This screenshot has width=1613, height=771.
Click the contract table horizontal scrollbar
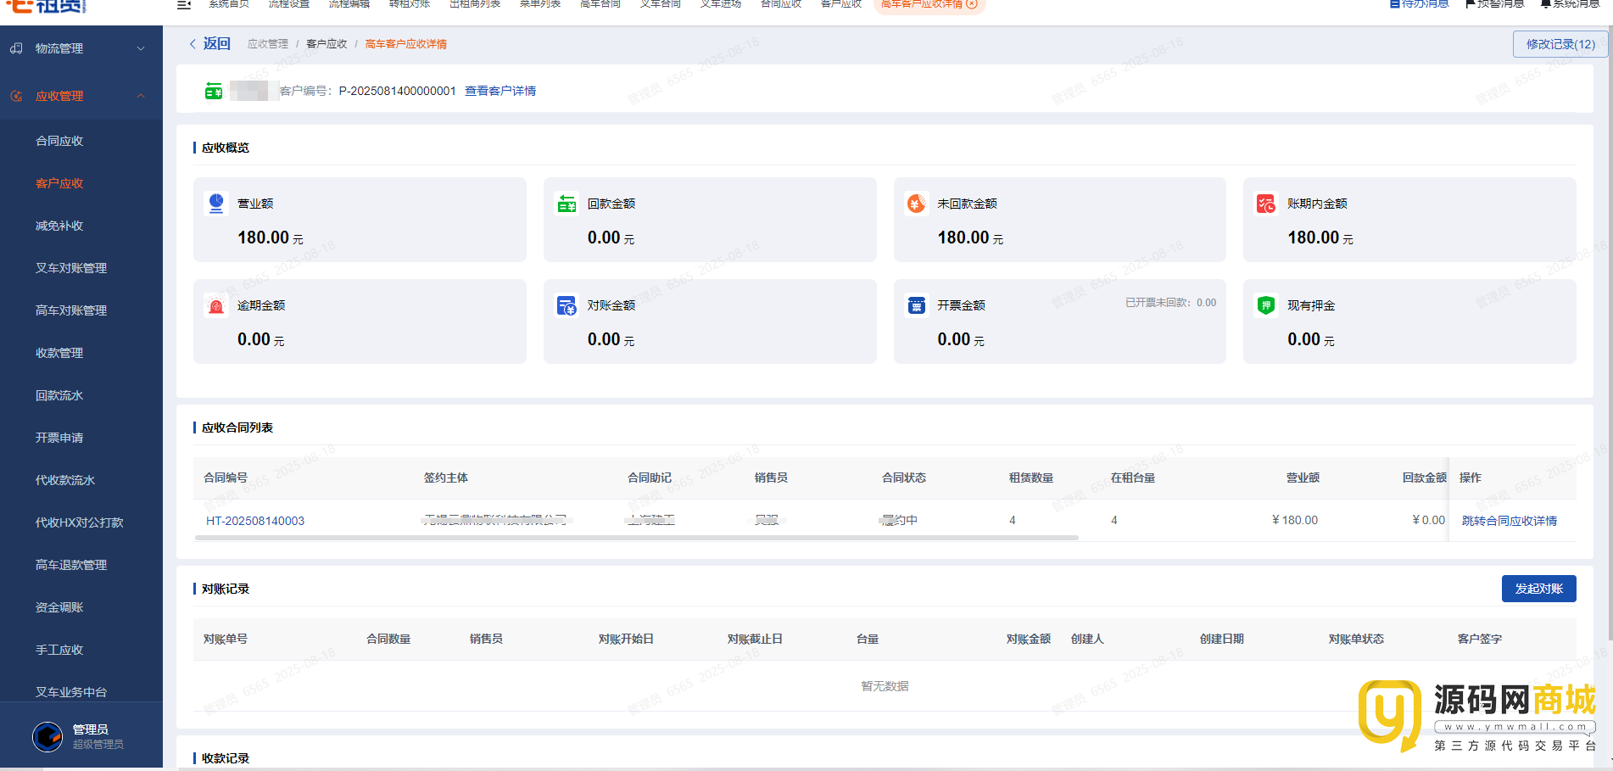click(636, 538)
